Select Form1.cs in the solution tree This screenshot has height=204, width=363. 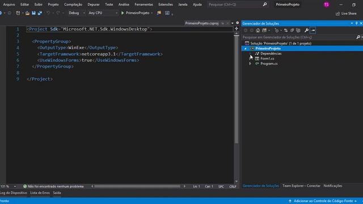point(267,58)
